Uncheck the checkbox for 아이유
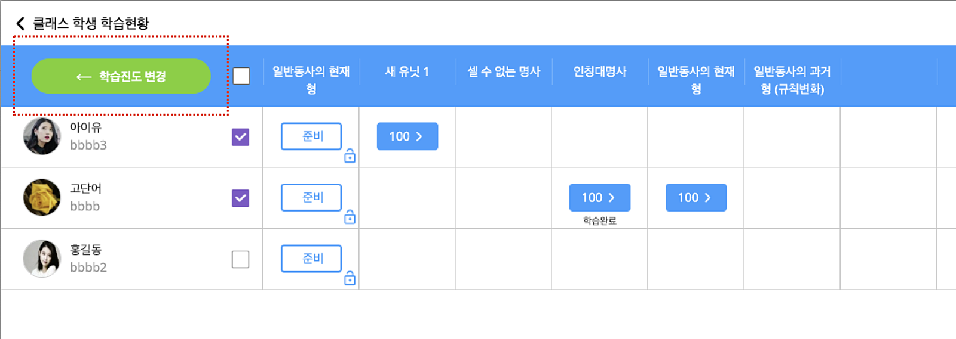Screen dimensions: 956x339 (x=240, y=137)
